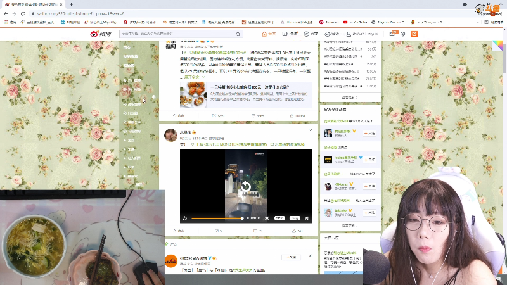This screenshot has width=507, height=285.
Task: Open the 发现 discover nav item
Action: 311,34
